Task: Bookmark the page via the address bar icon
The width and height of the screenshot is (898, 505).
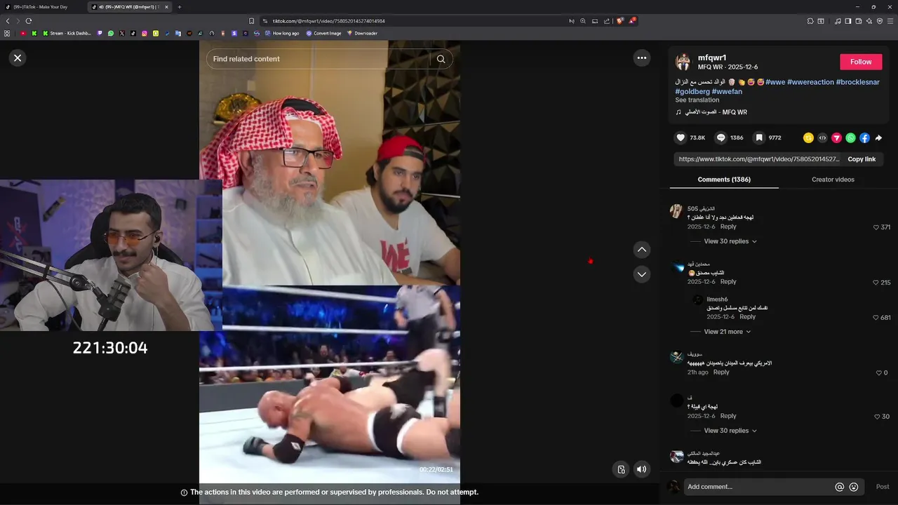Action: pos(251,21)
